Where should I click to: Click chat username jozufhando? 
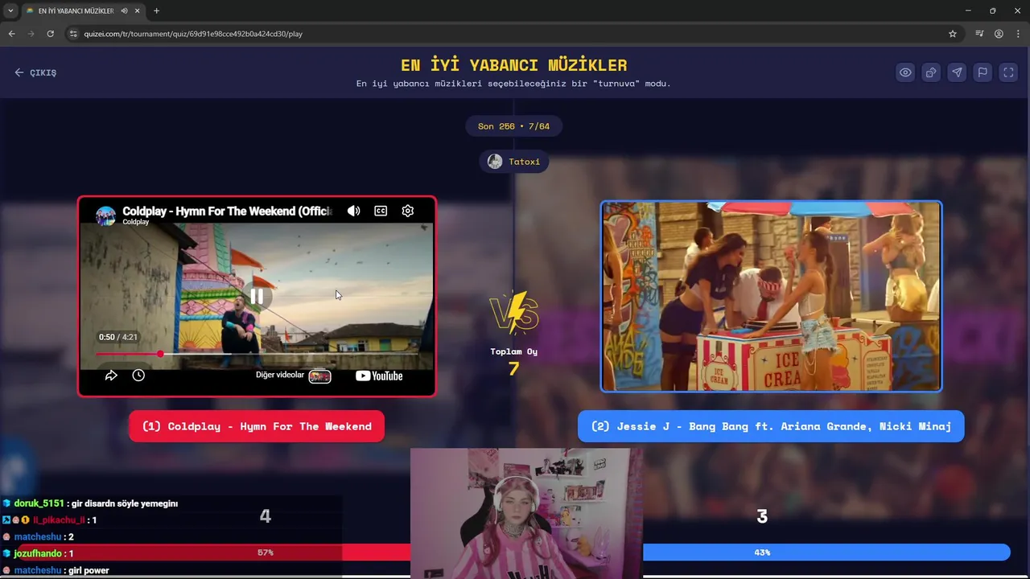(x=38, y=553)
